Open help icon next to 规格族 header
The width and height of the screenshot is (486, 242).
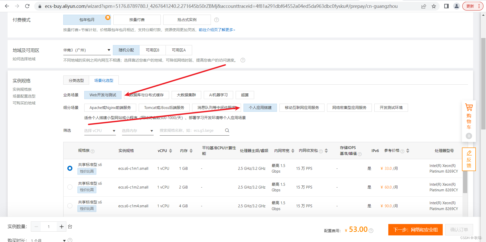tap(93, 151)
